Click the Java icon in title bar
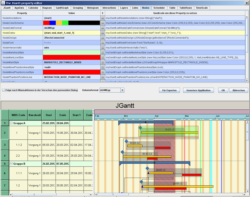 [3, 3]
